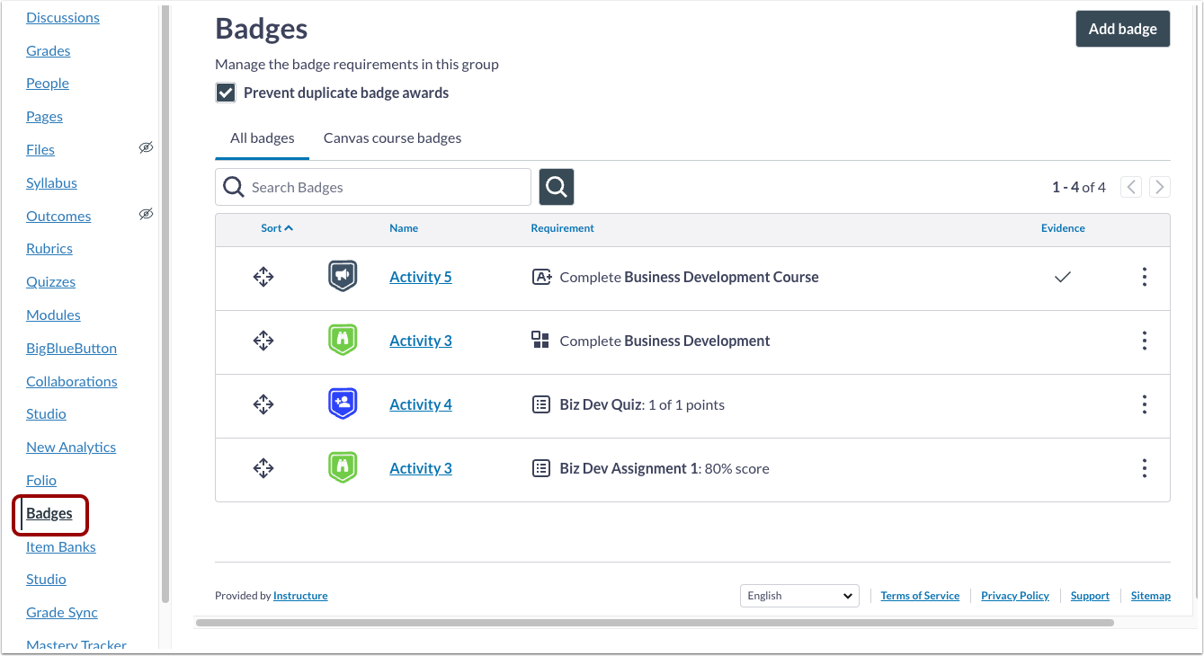This screenshot has height=656, width=1204.
Task: Click the Biz Dev Assignment 1 requirement icon
Action: coord(540,468)
